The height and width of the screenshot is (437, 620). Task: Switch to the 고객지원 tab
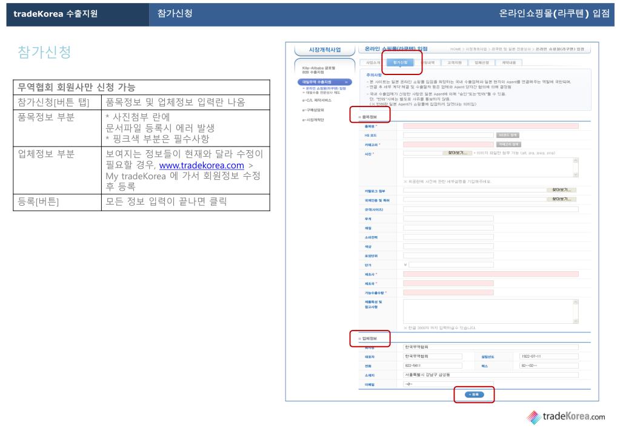[x=455, y=62]
